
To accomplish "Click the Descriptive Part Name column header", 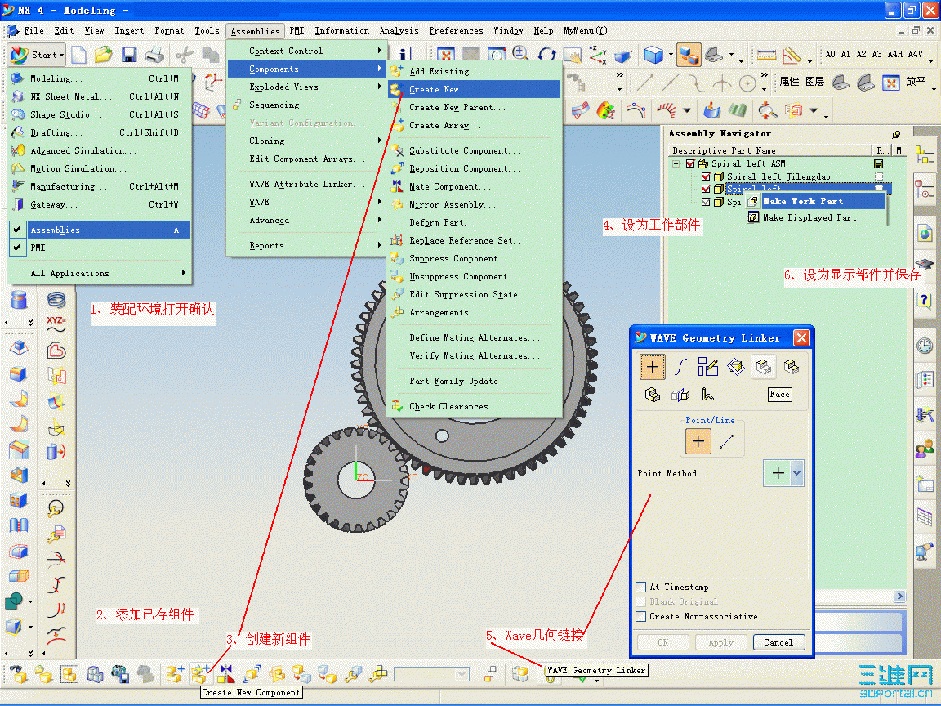I will (770, 150).
